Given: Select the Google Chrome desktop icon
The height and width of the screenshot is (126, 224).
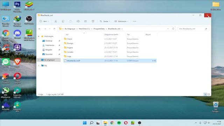Looking at the screenshot, I should coord(6,35).
